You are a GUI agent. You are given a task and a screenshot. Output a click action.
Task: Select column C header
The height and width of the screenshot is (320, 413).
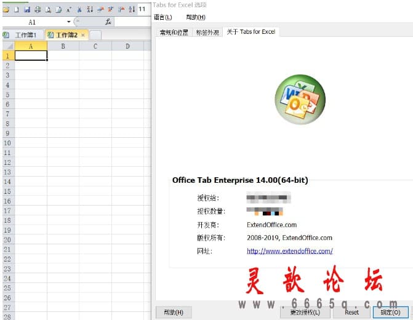click(95, 46)
